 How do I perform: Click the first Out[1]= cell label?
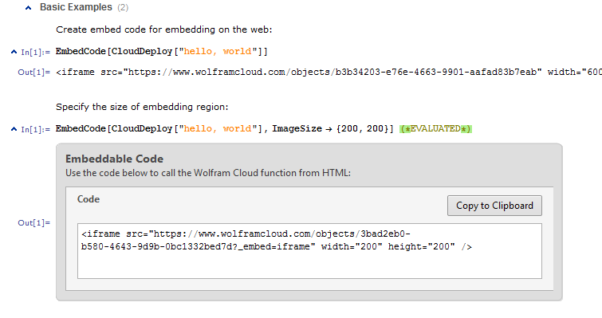tap(33, 72)
